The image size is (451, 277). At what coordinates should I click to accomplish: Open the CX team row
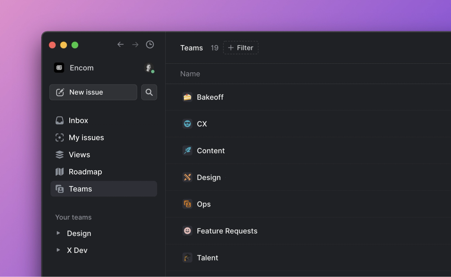pyautogui.click(x=308, y=124)
